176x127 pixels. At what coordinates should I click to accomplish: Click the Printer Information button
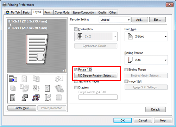tap(52, 108)
